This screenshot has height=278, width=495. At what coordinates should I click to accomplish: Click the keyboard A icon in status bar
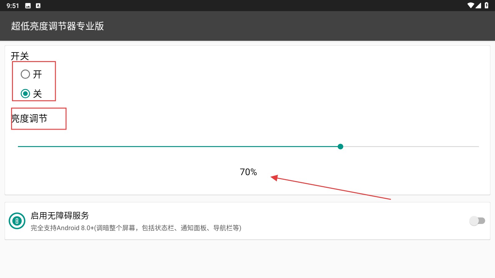38,6
